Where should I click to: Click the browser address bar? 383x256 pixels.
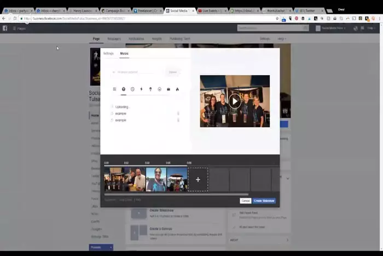pos(147,18)
